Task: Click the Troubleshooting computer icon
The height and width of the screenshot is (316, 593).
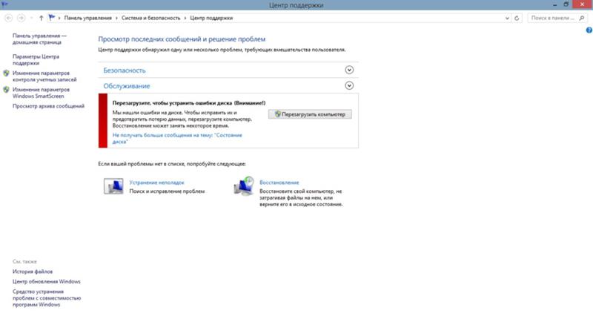Action: click(113, 186)
